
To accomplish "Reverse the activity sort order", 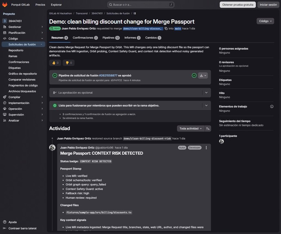I will [x=208, y=129].
